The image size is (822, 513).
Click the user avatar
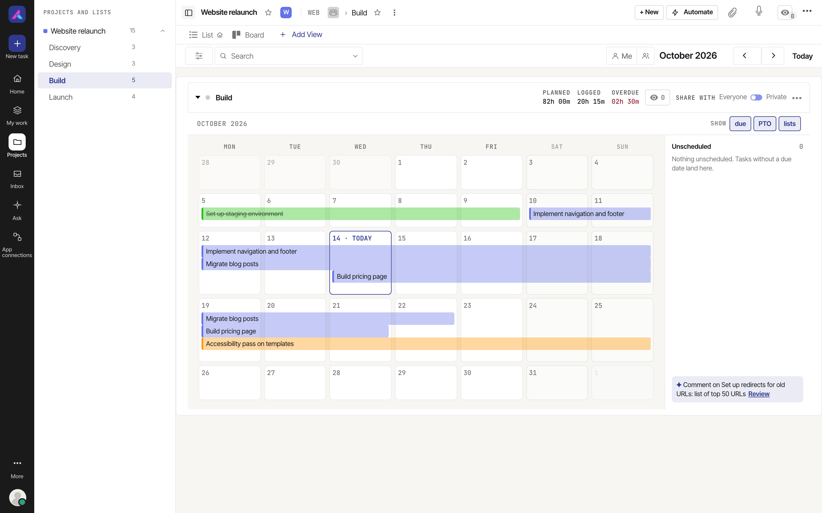click(x=17, y=497)
